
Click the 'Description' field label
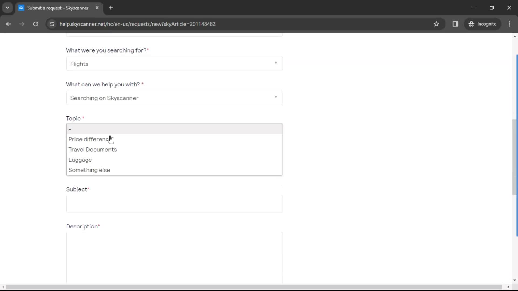82,227
